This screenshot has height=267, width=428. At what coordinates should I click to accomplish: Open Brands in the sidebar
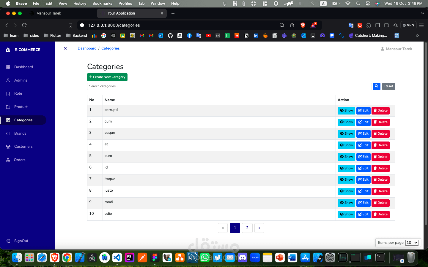[x=20, y=133]
